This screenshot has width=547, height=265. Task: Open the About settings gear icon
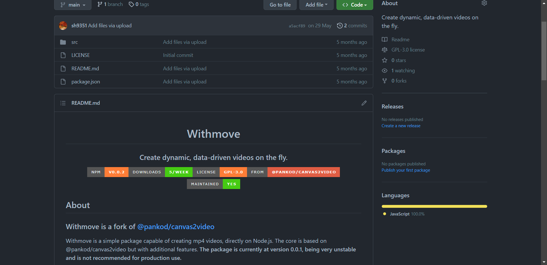pos(484,3)
